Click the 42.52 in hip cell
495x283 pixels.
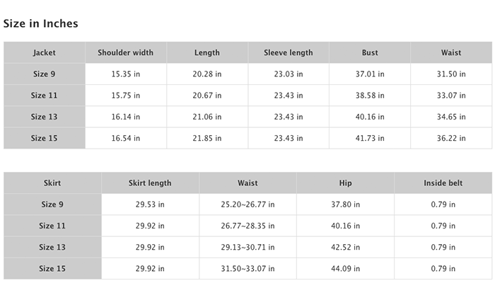point(345,247)
